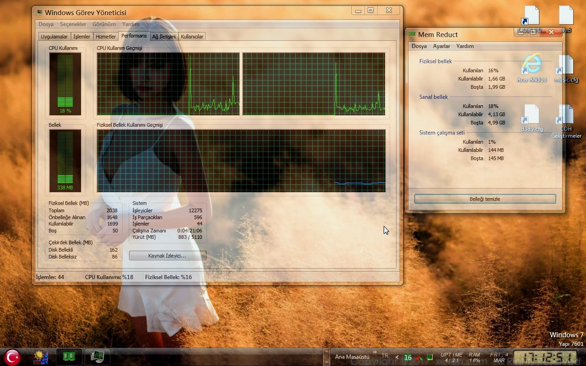The width and height of the screenshot is (586, 366).
Task: Switch to the Hizmetler tab
Action: pos(106,37)
